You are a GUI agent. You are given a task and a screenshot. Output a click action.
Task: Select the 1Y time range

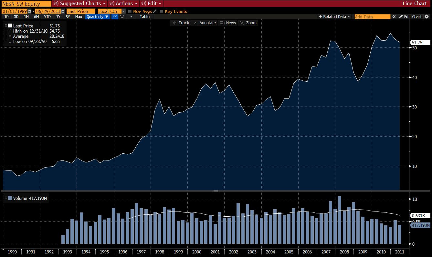58,17
